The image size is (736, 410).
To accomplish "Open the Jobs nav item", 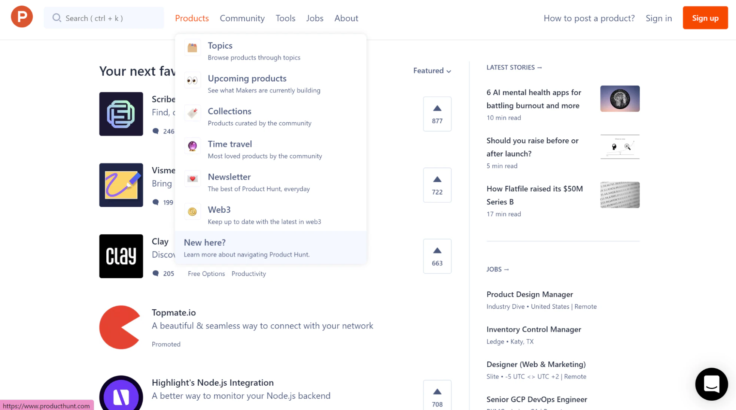I will pyautogui.click(x=314, y=18).
